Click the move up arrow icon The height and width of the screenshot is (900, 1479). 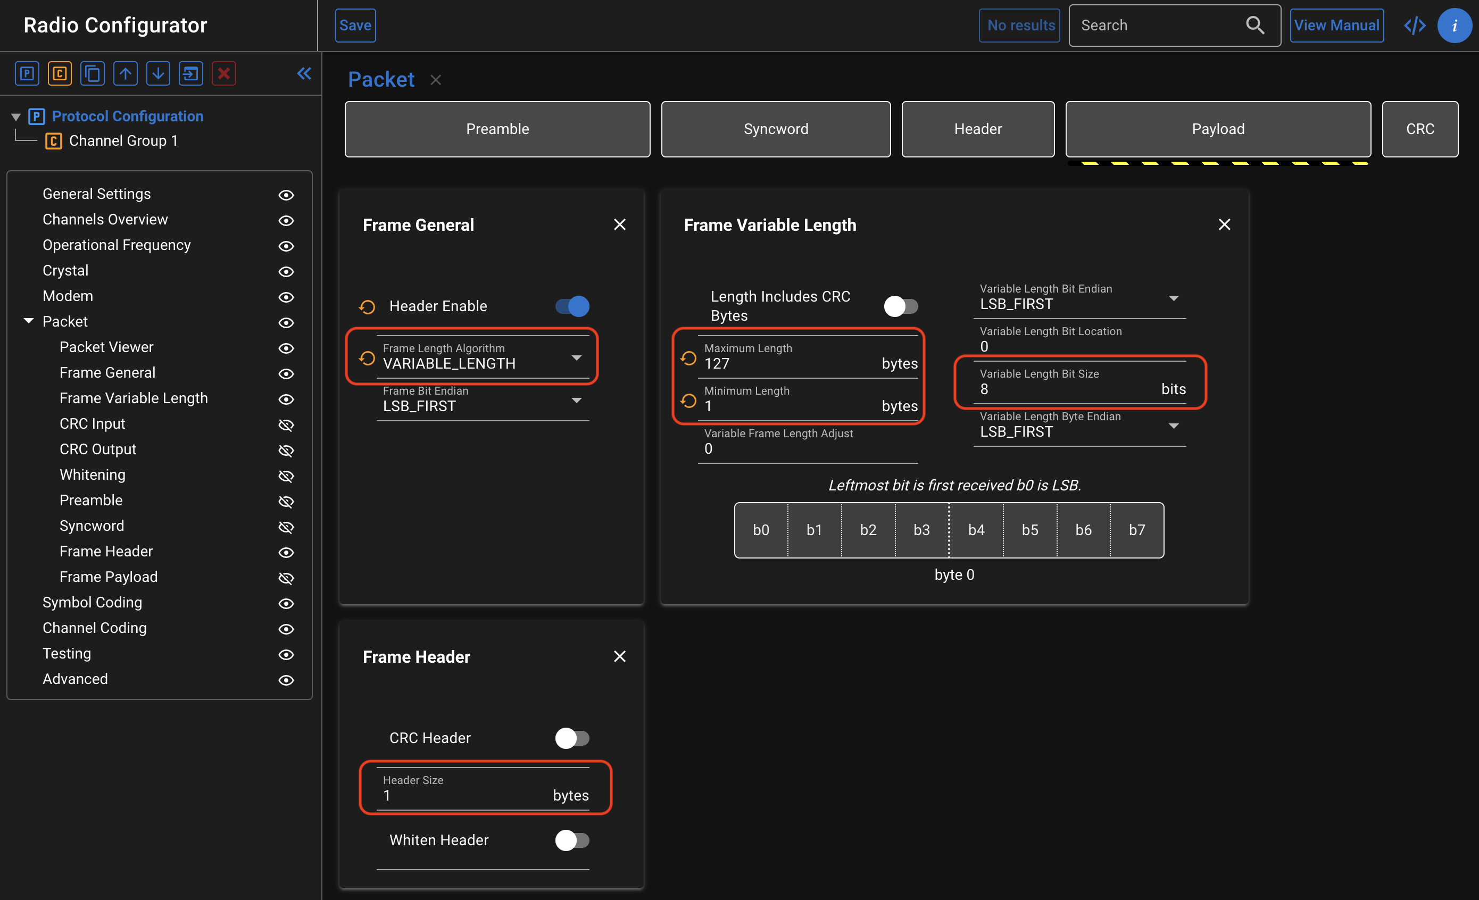click(x=125, y=74)
